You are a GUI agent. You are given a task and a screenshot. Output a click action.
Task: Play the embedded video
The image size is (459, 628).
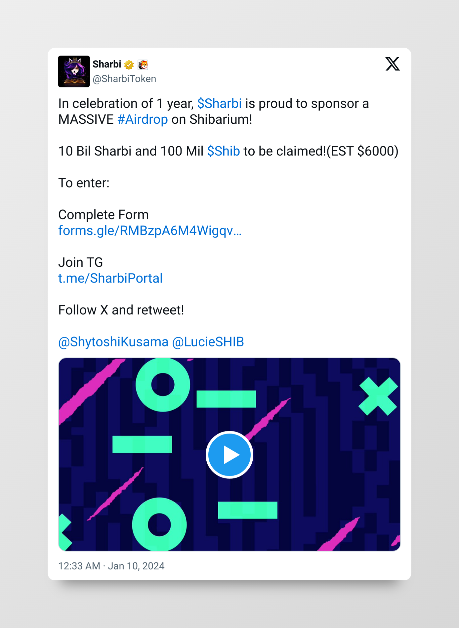pyautogui.click(x=230, y=455)
